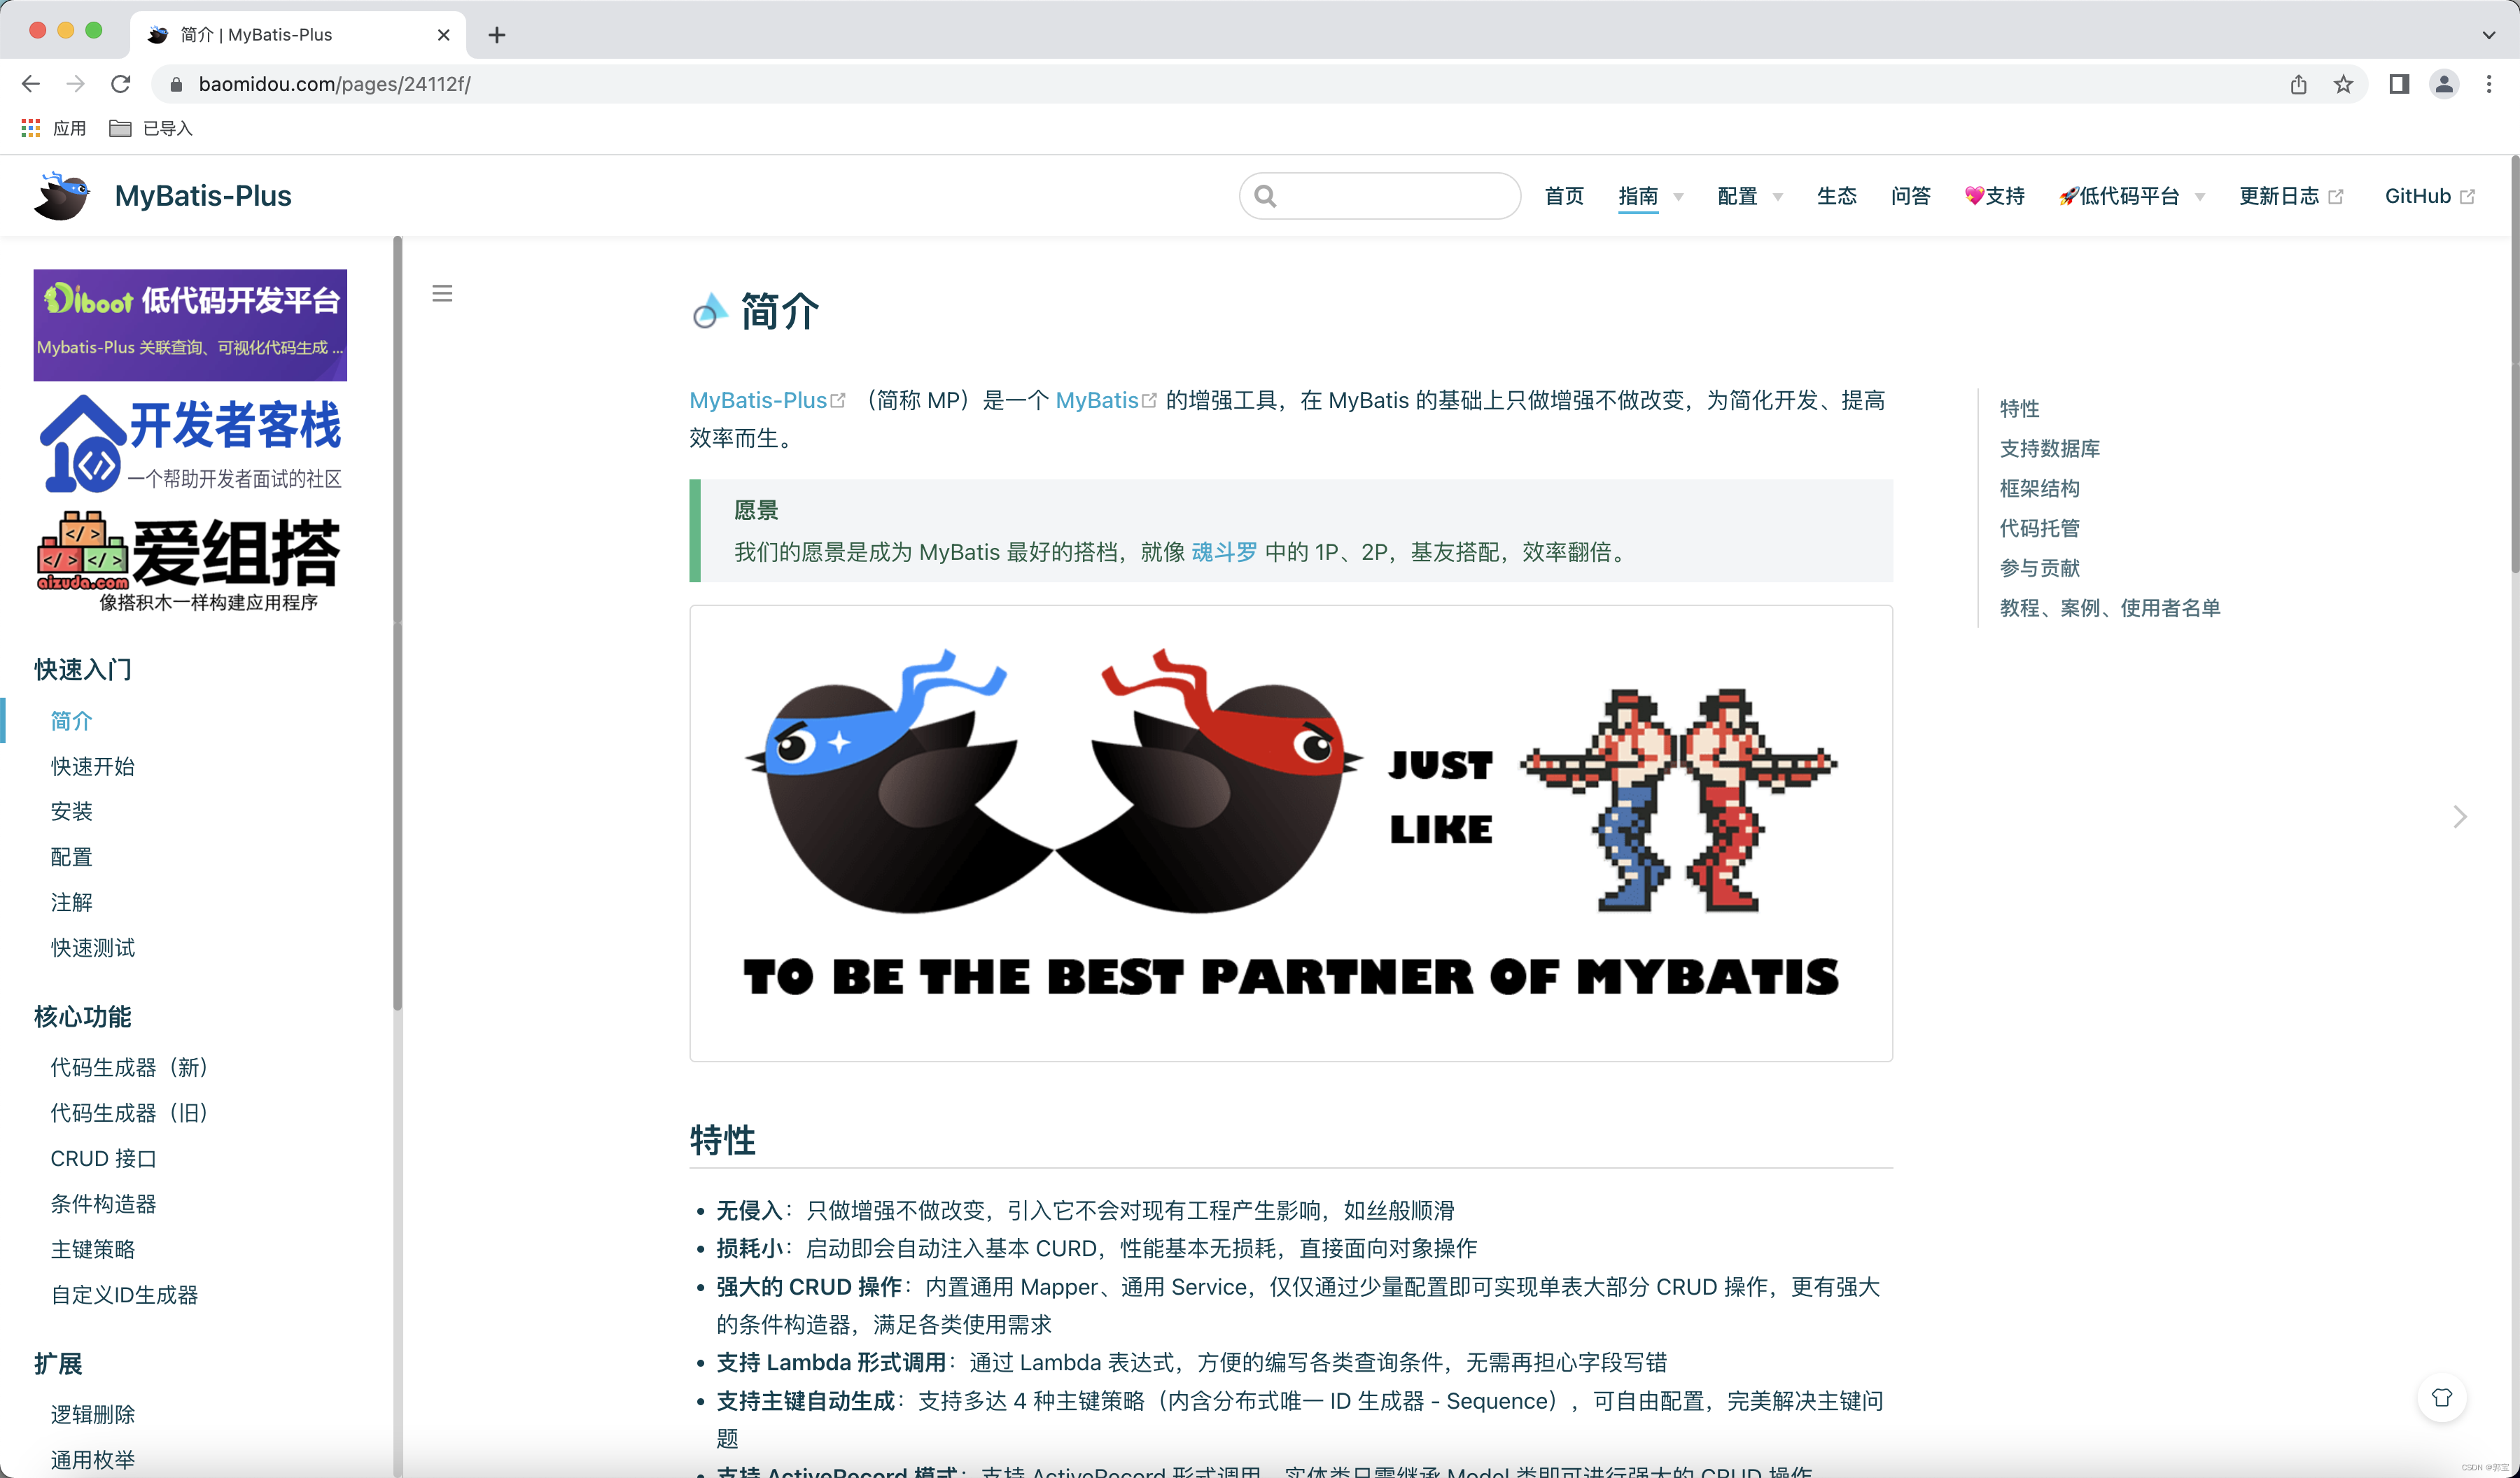Select 快速开始 in the sidebar
This screenshot has width=2520, height=1478.
click(92, 766)
